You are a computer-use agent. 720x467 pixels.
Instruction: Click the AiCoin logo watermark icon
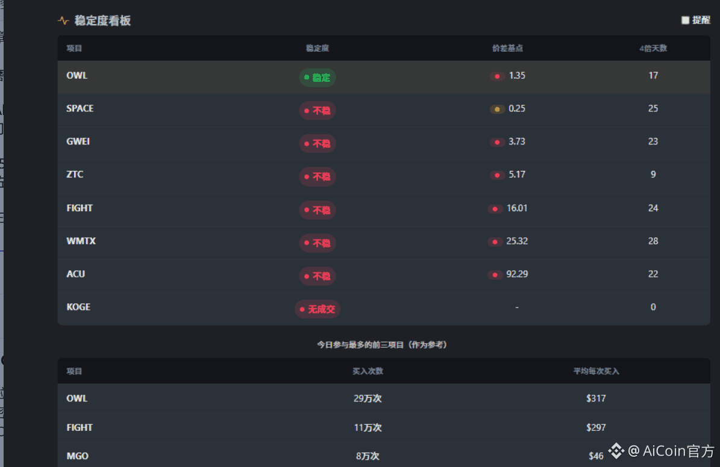[x=615, y=450]
